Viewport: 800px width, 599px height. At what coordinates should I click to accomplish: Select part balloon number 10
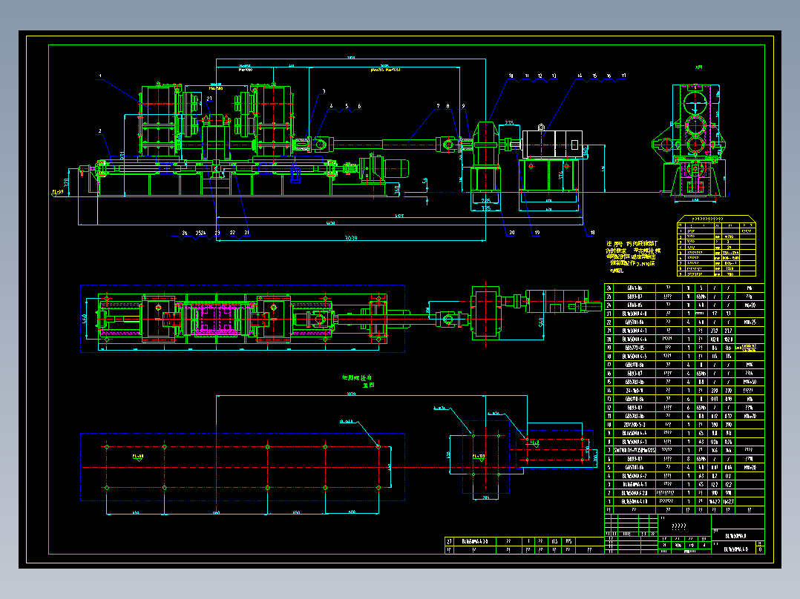(x=511, y=76)
